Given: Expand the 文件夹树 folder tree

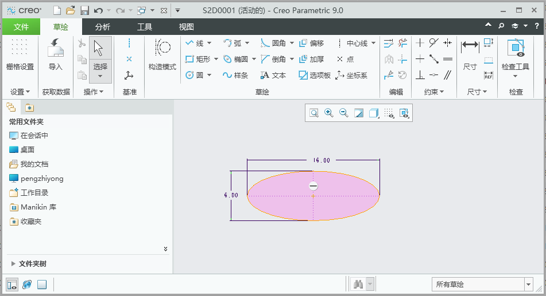Looking at the screenshot, I should (x=13, y=264).
